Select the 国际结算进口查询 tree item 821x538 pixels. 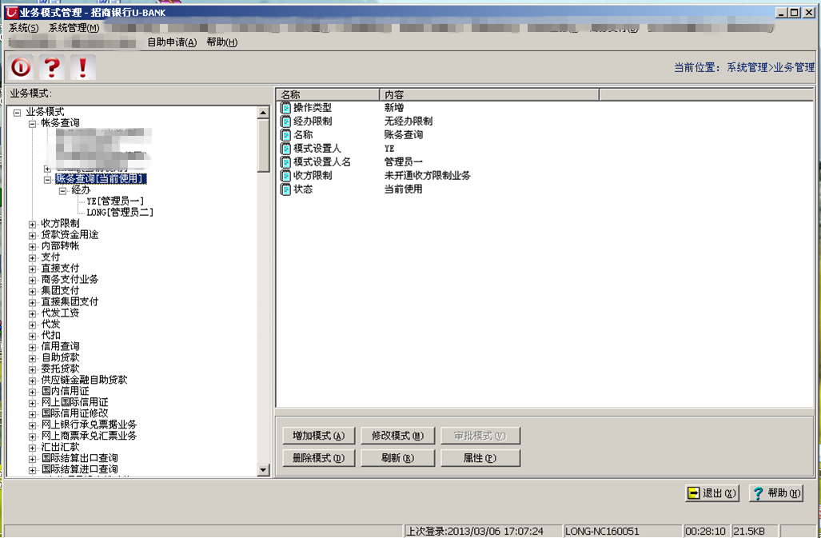80,469
